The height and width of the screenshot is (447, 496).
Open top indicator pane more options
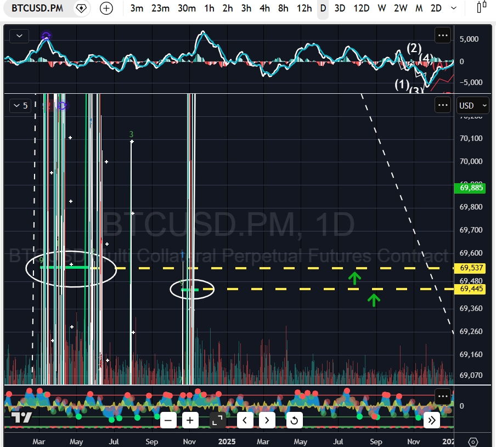(x=443, y=36)
